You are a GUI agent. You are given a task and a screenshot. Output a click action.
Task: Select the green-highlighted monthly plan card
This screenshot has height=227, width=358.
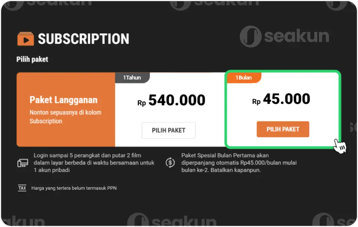click(283, 109)
